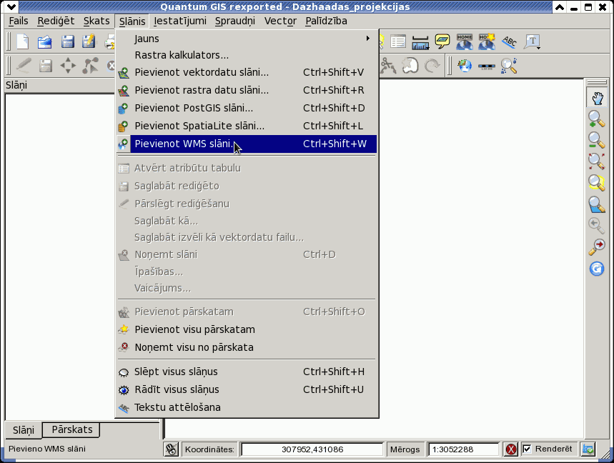Viewport: 614px width, 463px height.
Task: Save the project with the floppy disk icon
Action: pos(67,41)
